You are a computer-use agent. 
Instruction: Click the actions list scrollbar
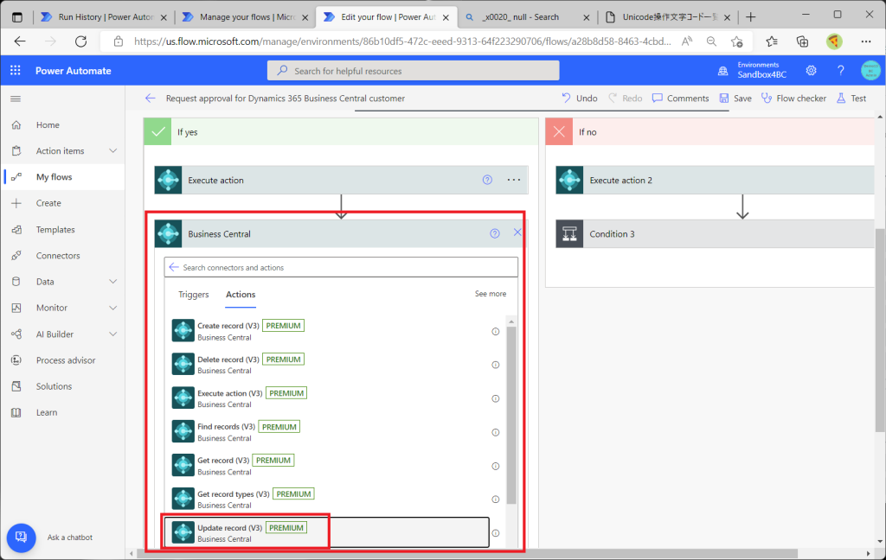coord(511,415)
